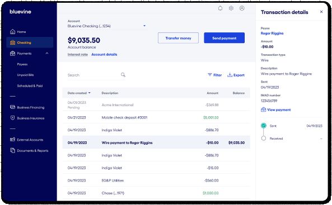Click the -$369.88 pending amount
Image resolution: width=332 pixels, height=205 pixels.
pyautogui.click(x=212, y=105)
